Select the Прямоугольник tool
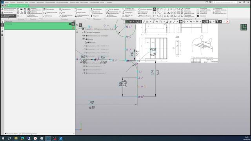 [50, 13]
